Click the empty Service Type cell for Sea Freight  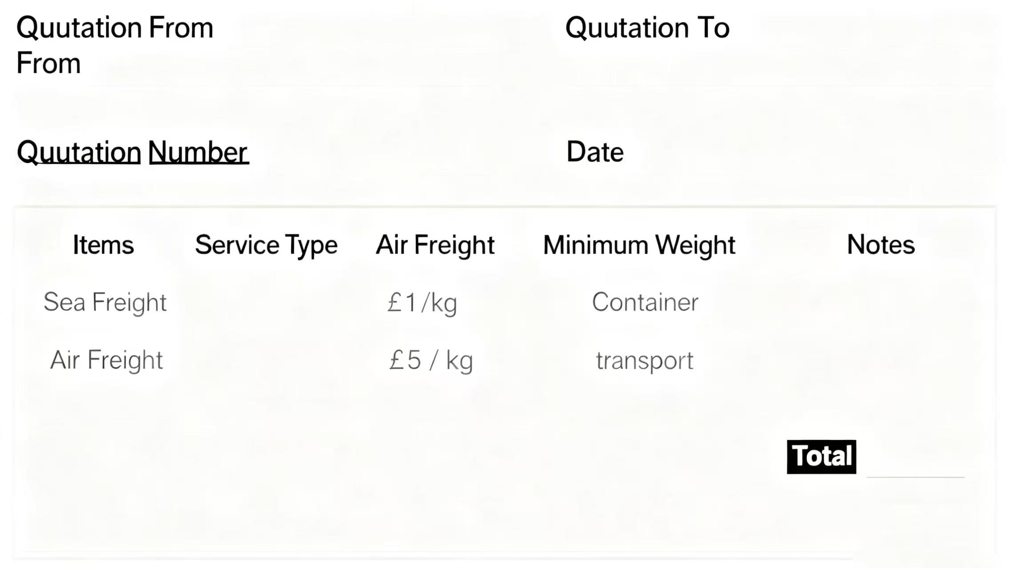(266, 302)
